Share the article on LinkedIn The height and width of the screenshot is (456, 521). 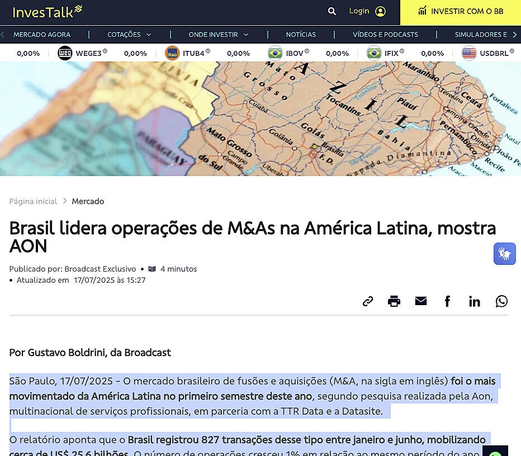coord(475,301)
